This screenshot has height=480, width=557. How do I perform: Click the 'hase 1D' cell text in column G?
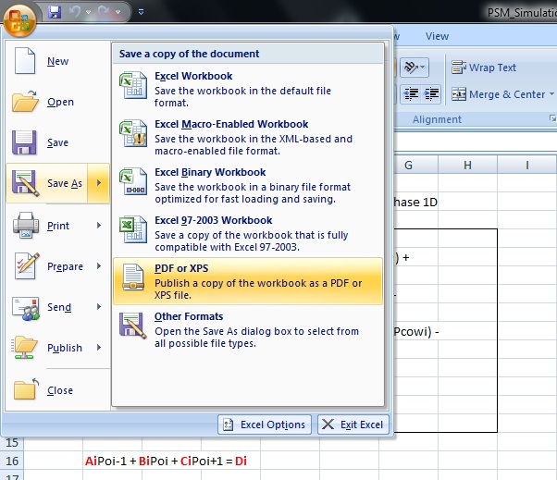click(415, 202)
